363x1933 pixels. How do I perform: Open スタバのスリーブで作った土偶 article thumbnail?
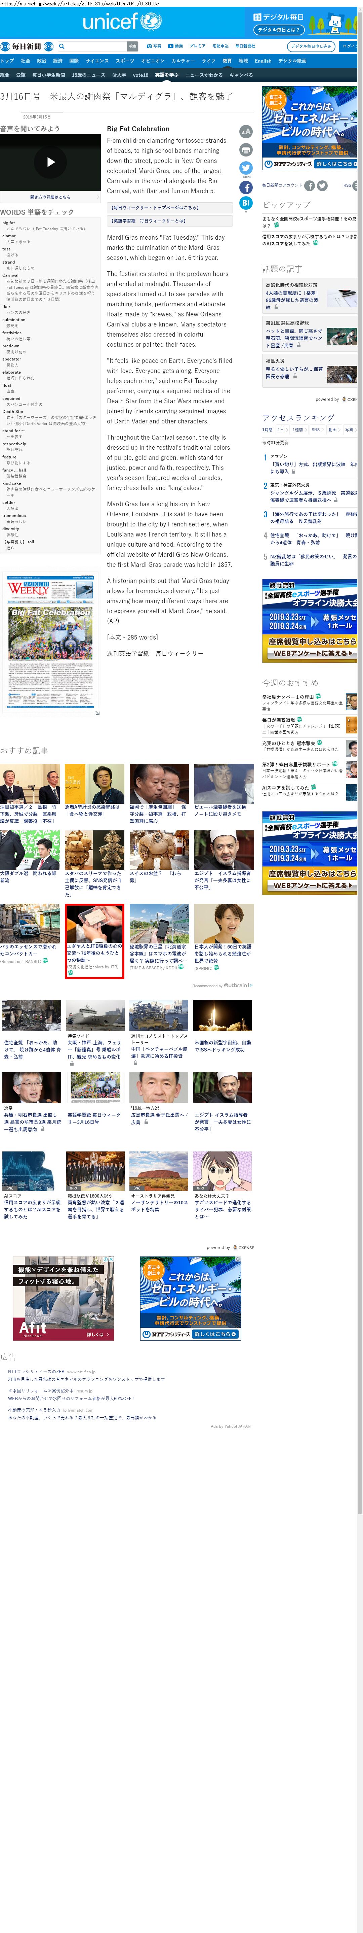click(x=94, y=850)
